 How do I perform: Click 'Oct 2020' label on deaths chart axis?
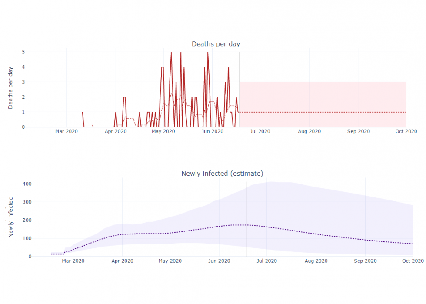click(x=406, y=131)
